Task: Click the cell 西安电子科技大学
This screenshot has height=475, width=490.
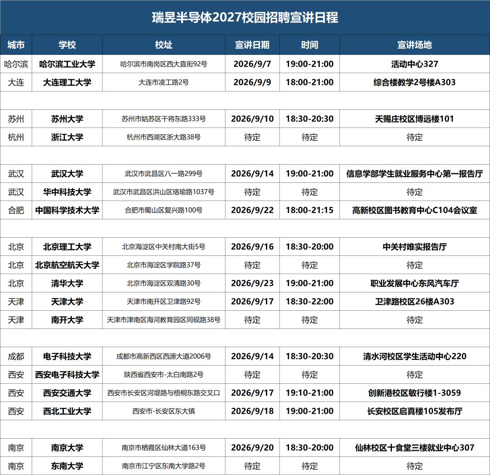Action: pyautogui.click(x=67, y=375)
